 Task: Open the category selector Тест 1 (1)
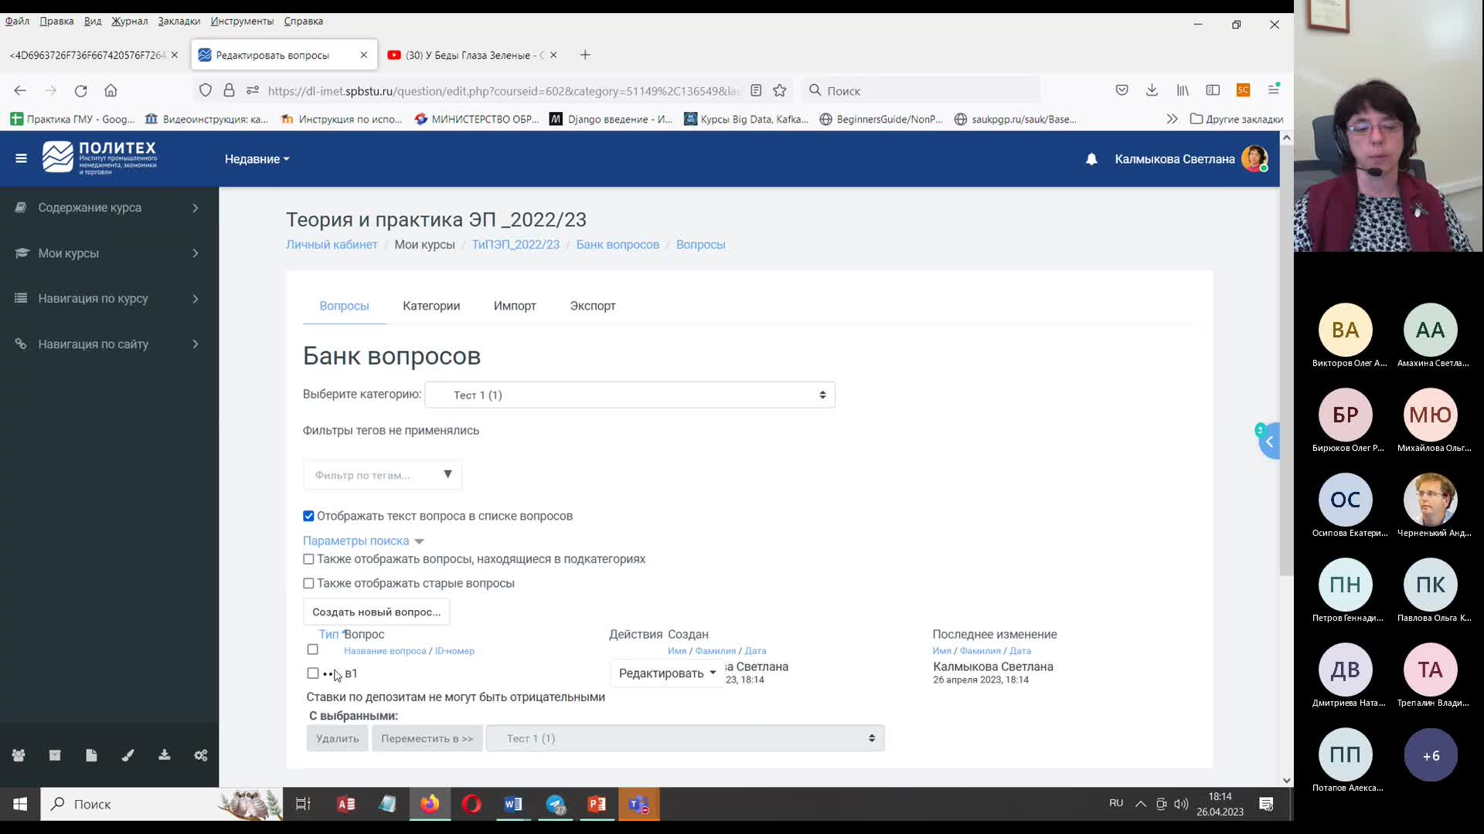[x=630, y=395]
